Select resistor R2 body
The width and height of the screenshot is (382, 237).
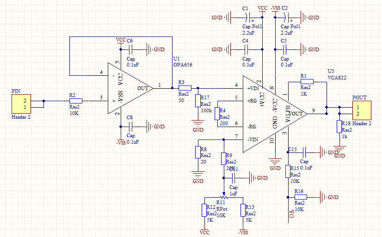(x=76, y=101)
